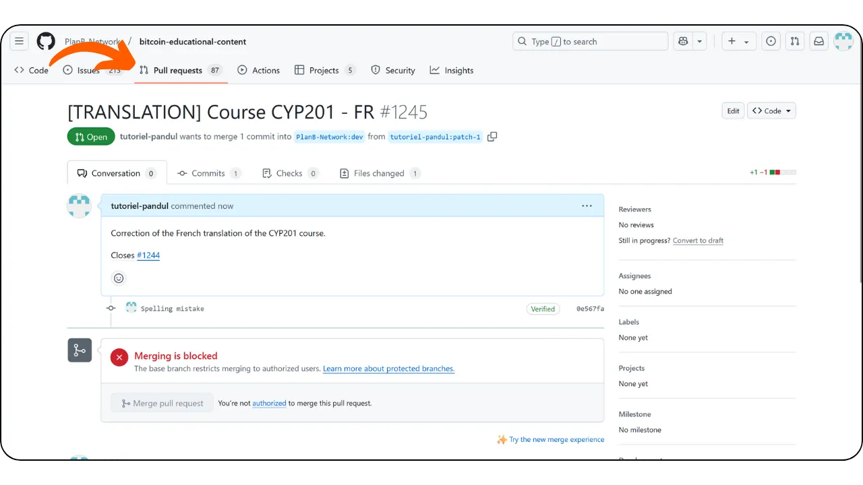Click the GitHub octocat logo
This screenshot has width=863, height=485.
(46, 41)
